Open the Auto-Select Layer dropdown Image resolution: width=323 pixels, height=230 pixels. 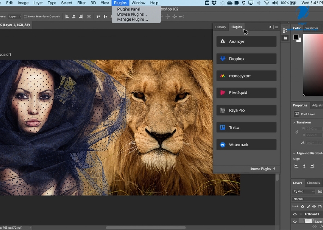coord(14,17)
